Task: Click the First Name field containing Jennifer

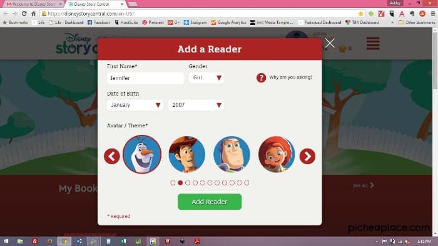Action: [145, 78]
